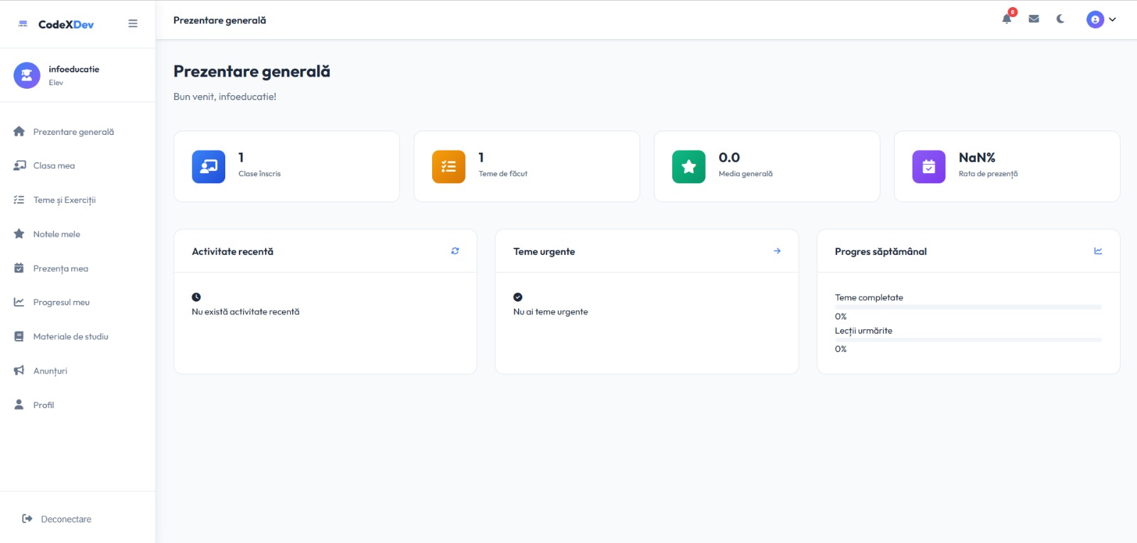The width and height of the screenshot is (1137, 543).
Task: Click the clock icon in Activitate recentă
Action: click(x=196, y=297)
